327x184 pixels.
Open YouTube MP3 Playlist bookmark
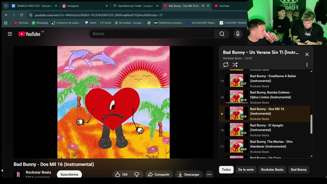click(202, 23)
